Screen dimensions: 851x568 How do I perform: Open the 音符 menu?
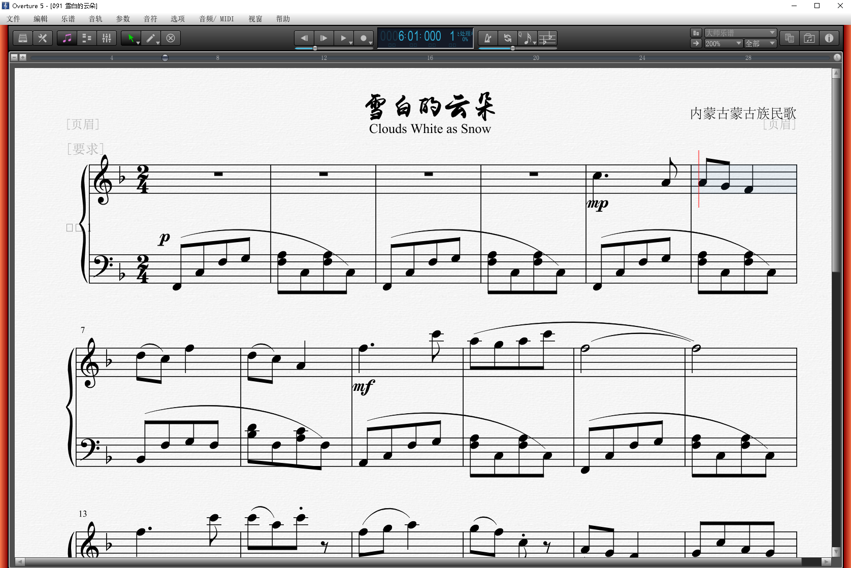point(150,19)
